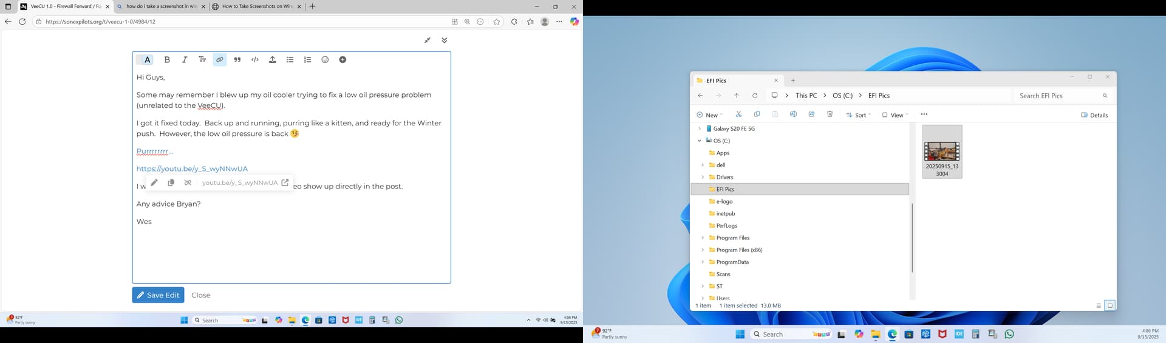Click the upload icon in the editor toolbar
This screenshot has width=1166, height=343.
273,60
